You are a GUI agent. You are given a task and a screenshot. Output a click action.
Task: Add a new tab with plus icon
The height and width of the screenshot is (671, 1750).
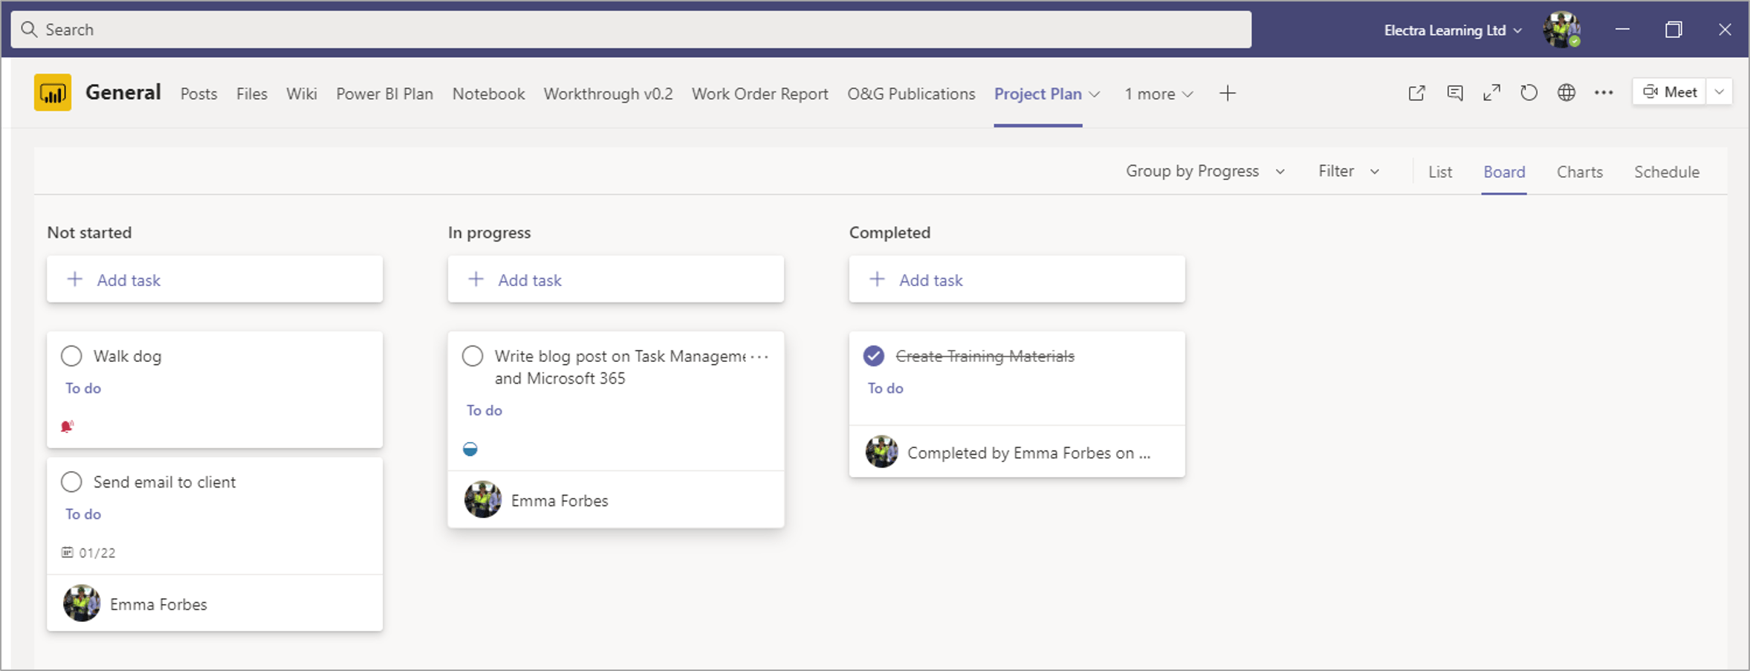(1228, 94)
